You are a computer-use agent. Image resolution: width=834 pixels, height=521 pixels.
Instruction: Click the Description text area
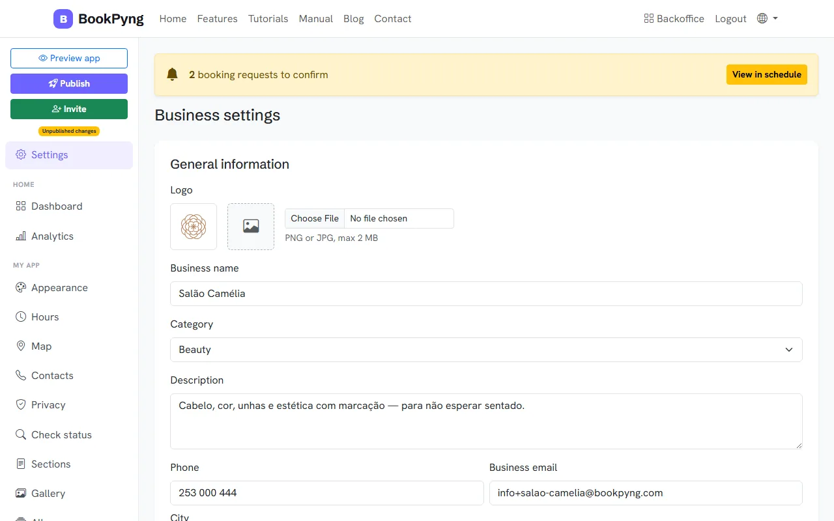[x=486, y=421]
